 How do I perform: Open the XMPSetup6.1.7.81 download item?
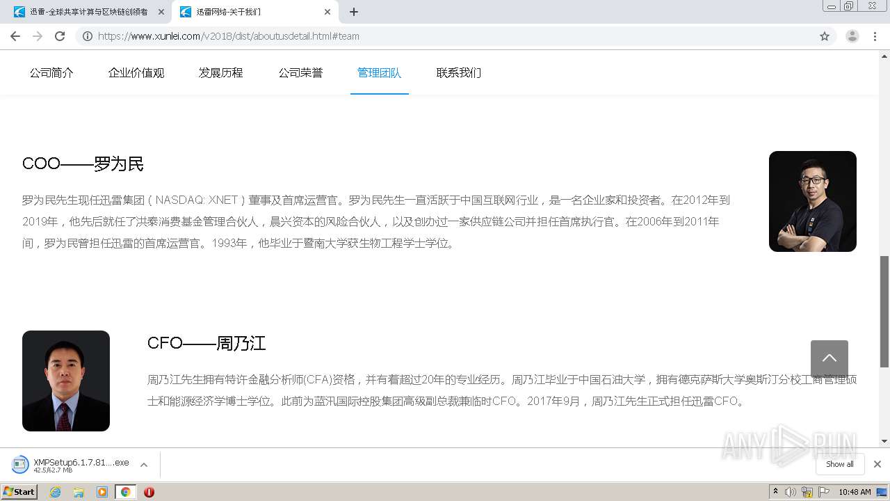[x=72, y=465]
